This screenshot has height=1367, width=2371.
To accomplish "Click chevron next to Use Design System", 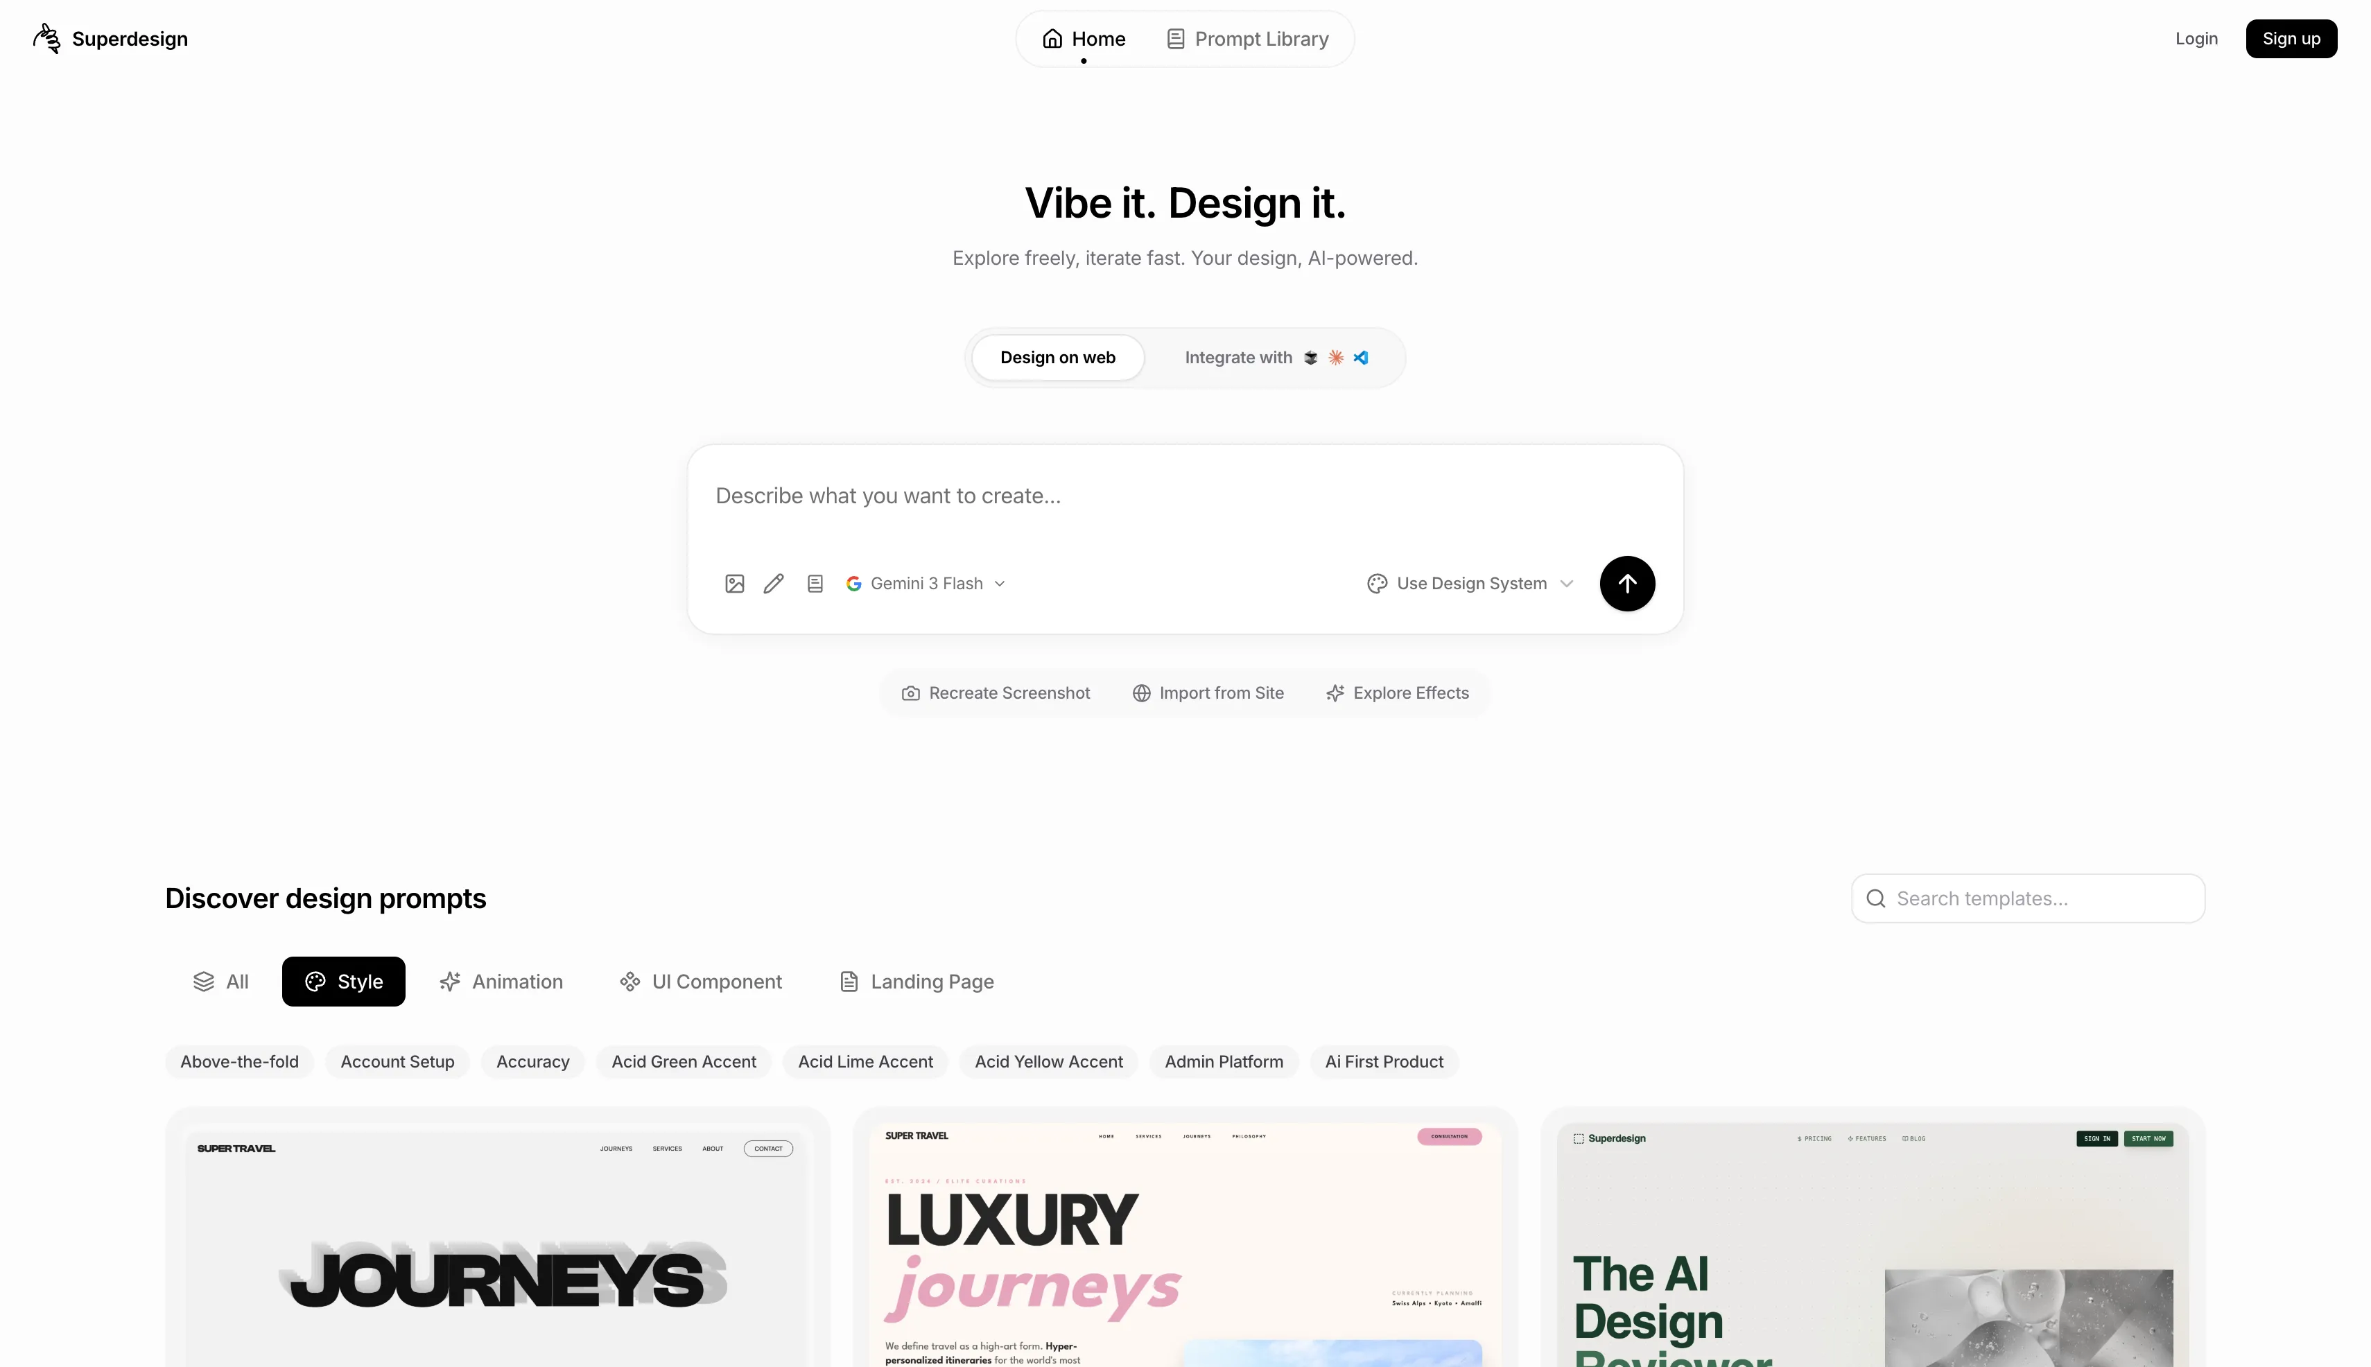I will pyautogui.click(x=1566, y=584).
